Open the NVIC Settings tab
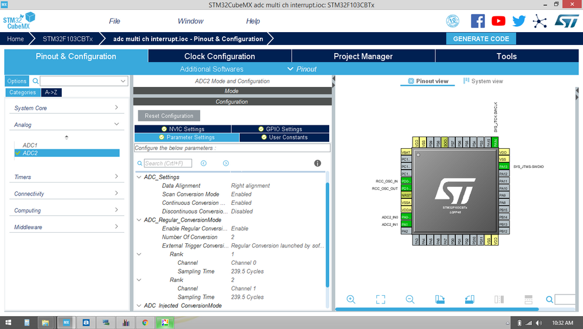This screenshot has width=583, height=329. pos(183,129)
